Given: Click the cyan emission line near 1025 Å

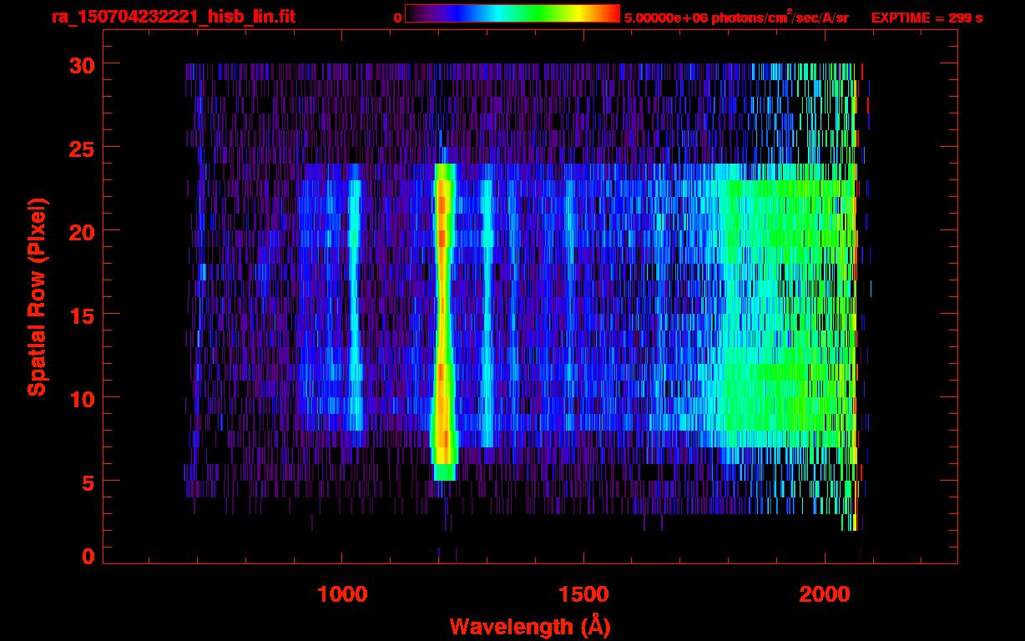Looking at the screenshot, I should (x=354, y=300).
